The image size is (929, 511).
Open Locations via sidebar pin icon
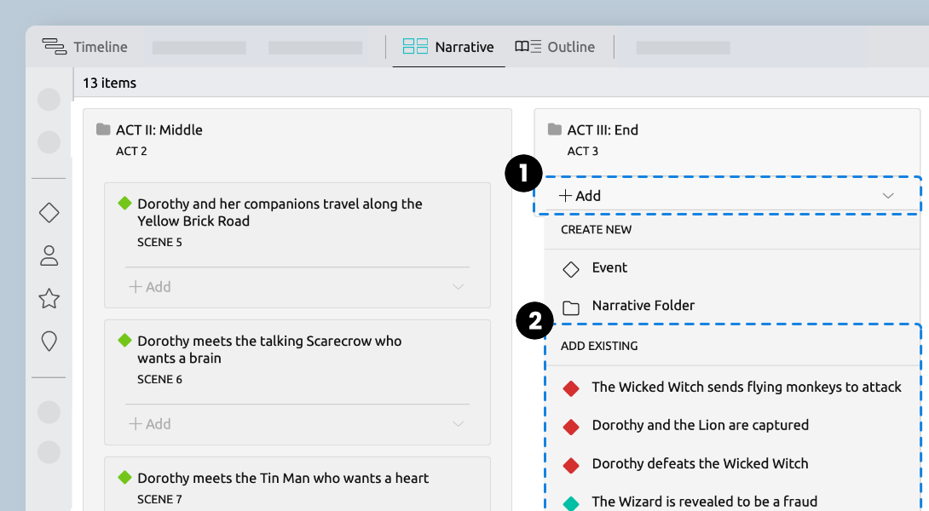point(49,341)
